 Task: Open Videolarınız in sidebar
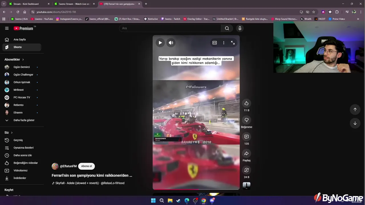pyautogui.click(x=22, y=171)
